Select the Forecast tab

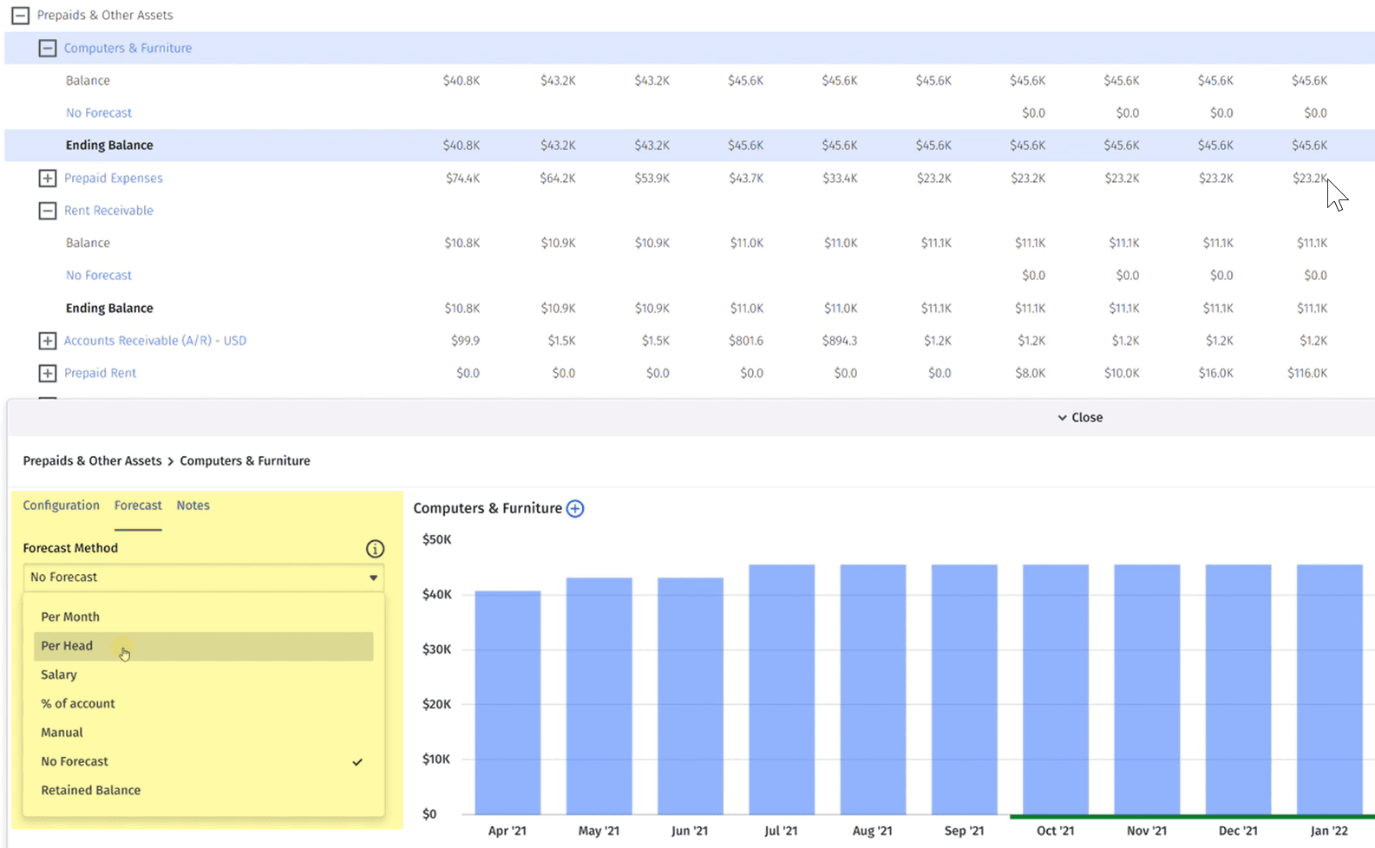[x=138, y=506]
